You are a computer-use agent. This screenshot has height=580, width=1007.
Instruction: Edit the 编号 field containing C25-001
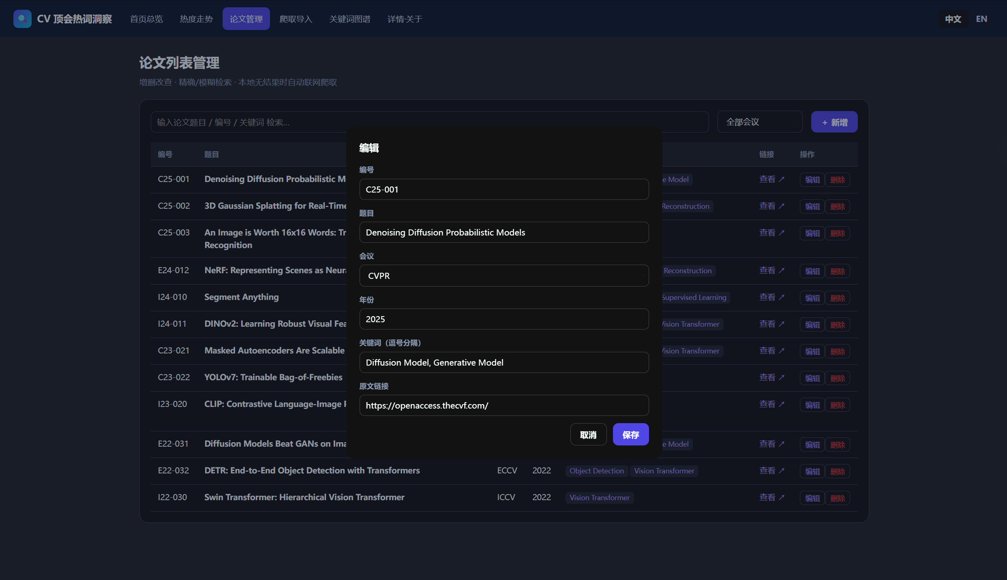coord(504,189)
